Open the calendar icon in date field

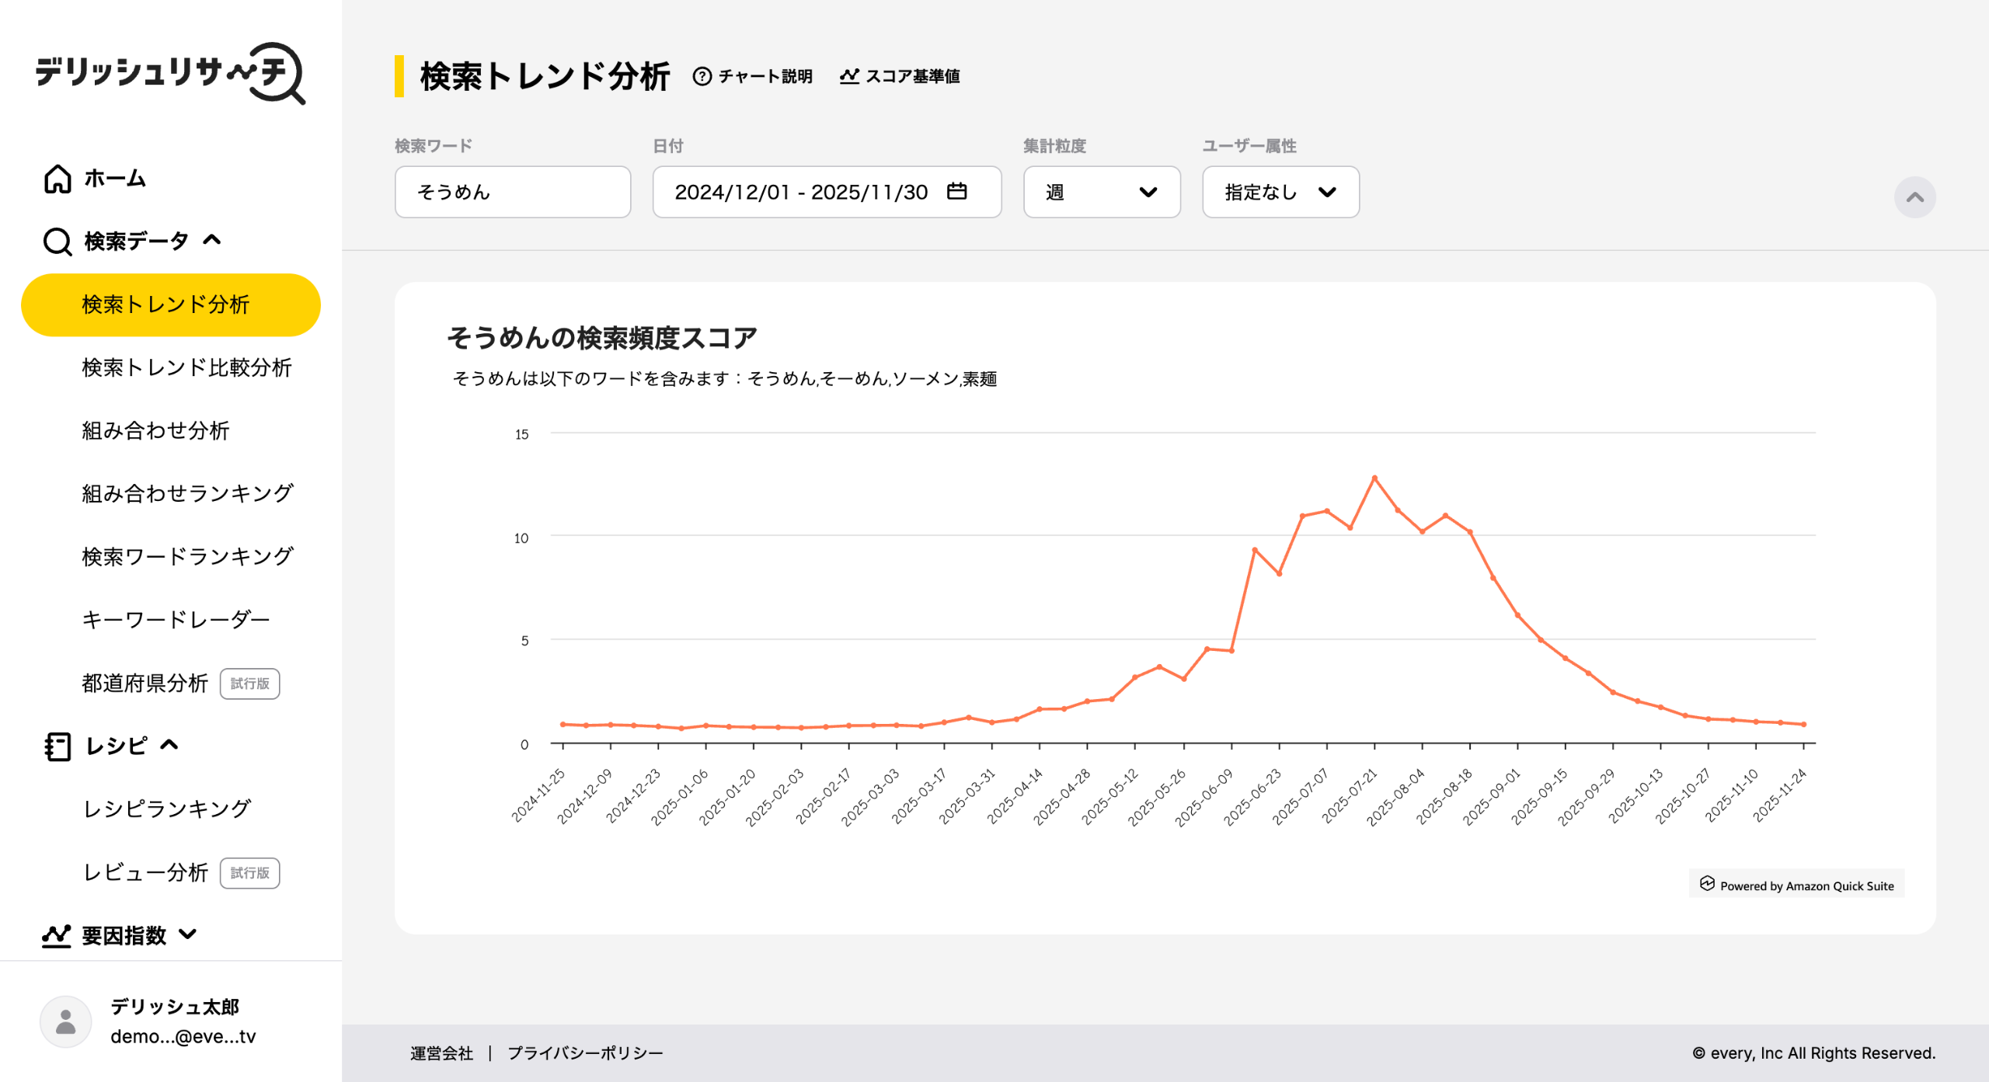coord(957,191)
